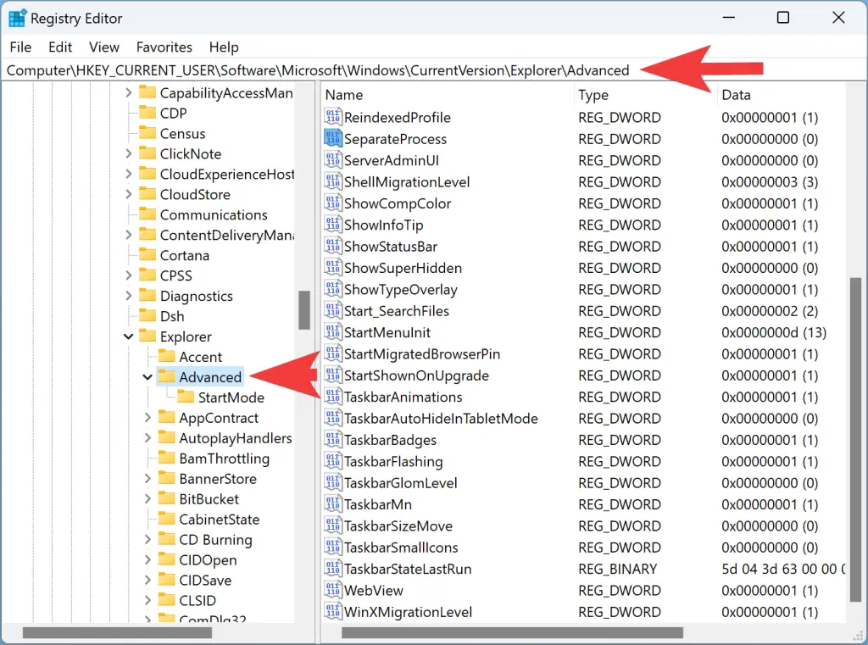The height and width of the screenshot is (645, 868).
Task: Expand the BannerStore key
Action: tap(147, 478)
